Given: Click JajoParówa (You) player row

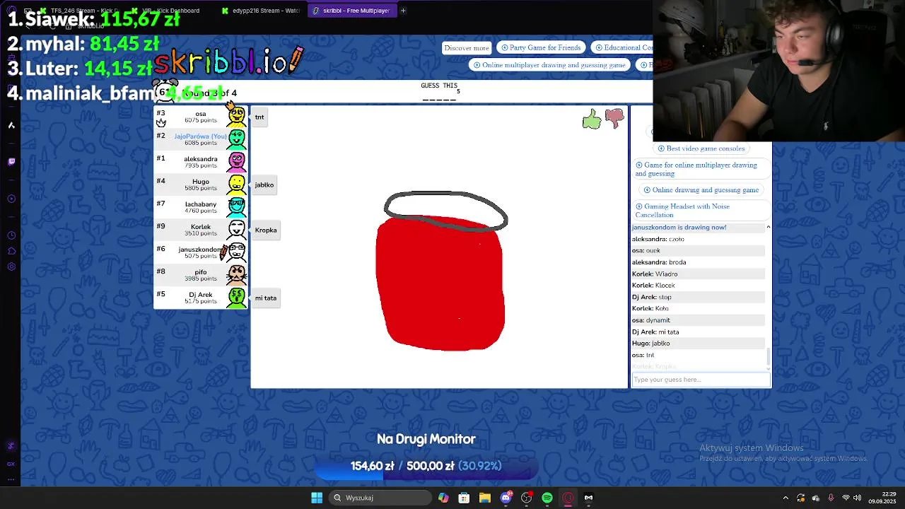Looking at the screenshot, I should 201,139.
